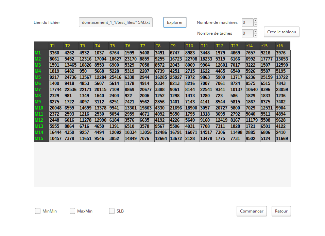Click Cree le tableau button
Viewport: 325px width, 236px height.
tap(281, 32)
